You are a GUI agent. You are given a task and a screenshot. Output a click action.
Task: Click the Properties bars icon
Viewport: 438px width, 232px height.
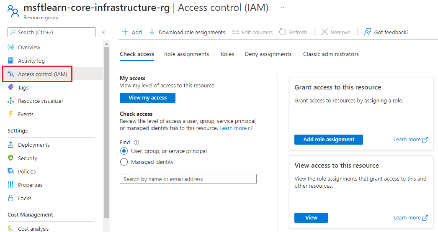click(x=10, y=185)
